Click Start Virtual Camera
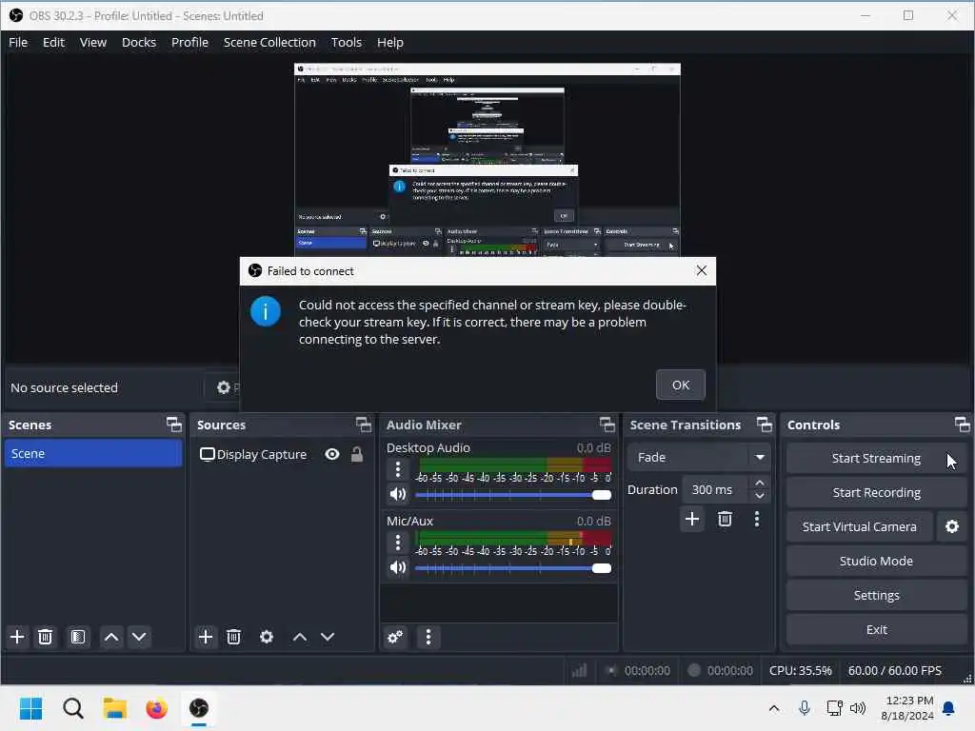Screen dimensions: 975x731 coord(860,526)
